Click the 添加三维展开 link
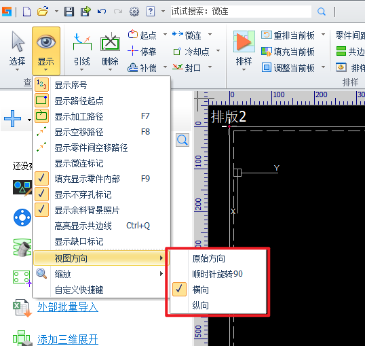This screenshot has width=365, height=346. [x=68, y=339]
